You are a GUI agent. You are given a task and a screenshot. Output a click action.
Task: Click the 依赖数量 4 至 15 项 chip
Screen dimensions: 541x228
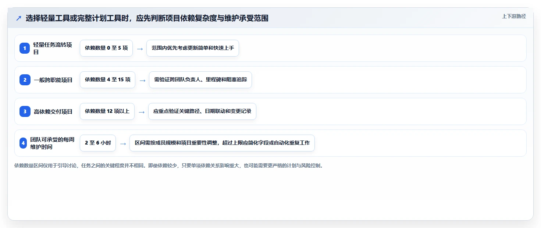pos(107,80)
